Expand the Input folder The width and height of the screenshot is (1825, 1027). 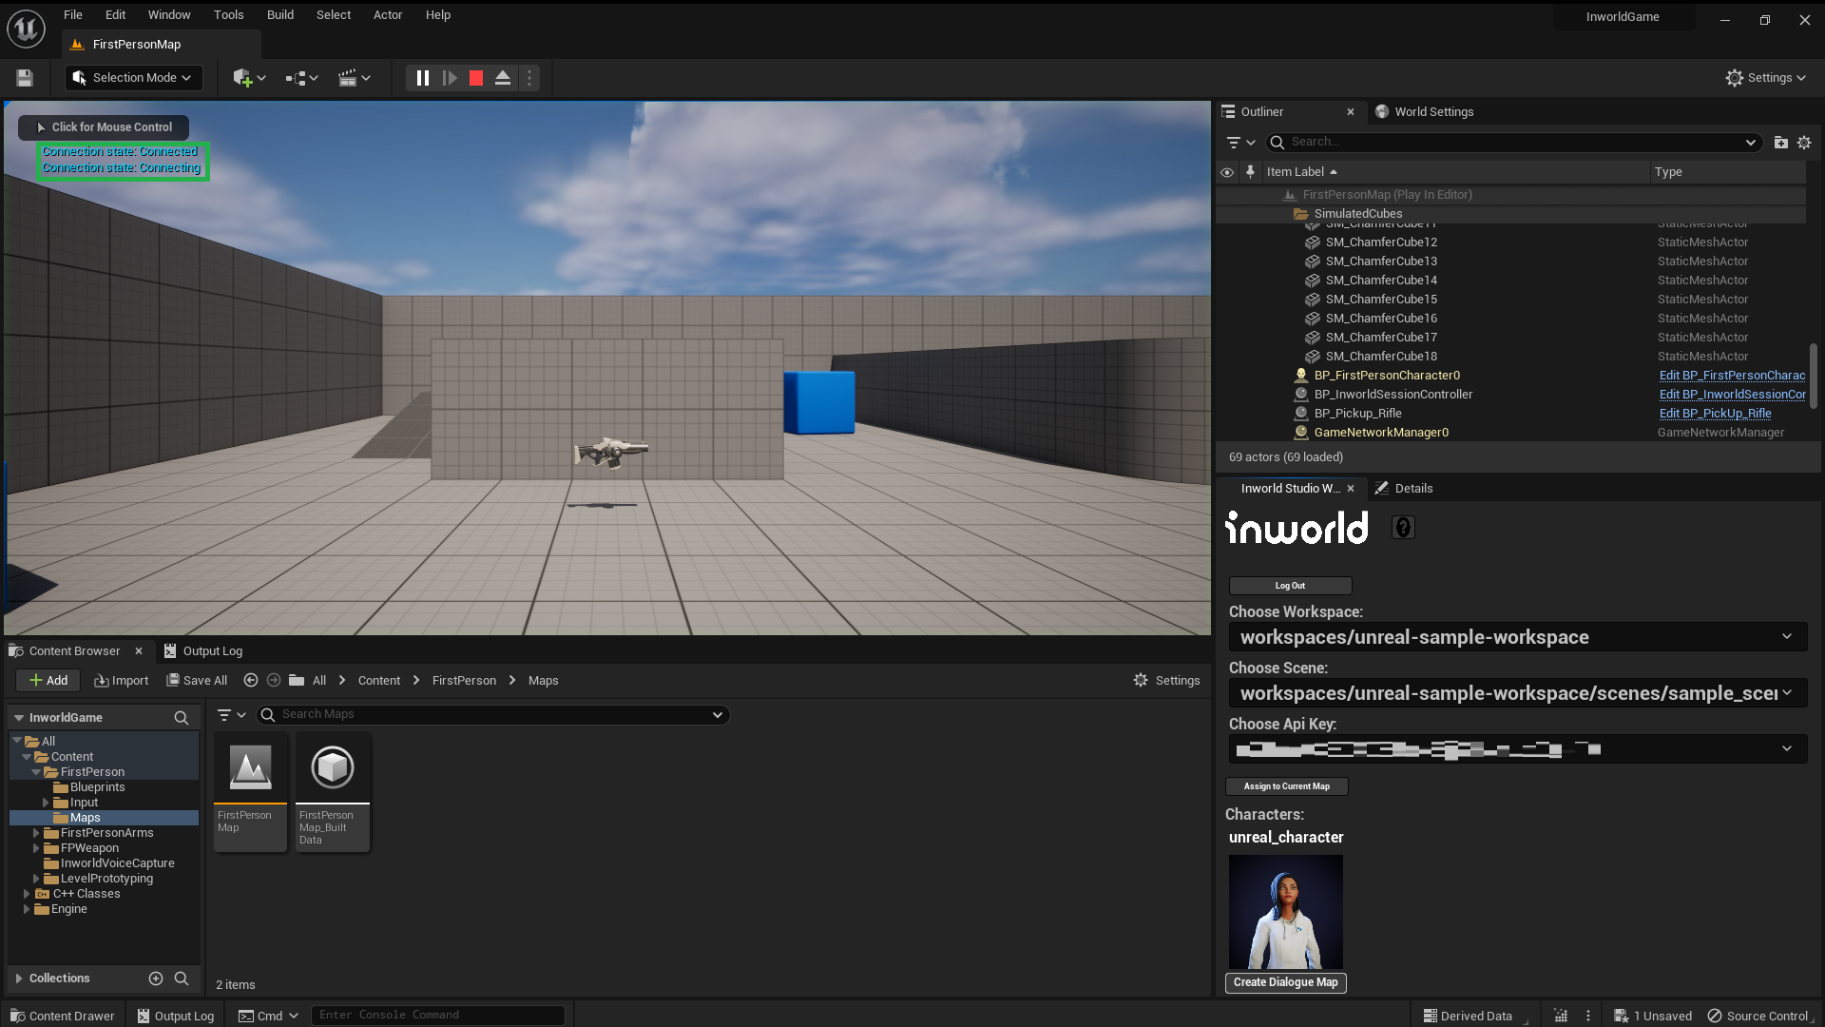coord(45,803)
